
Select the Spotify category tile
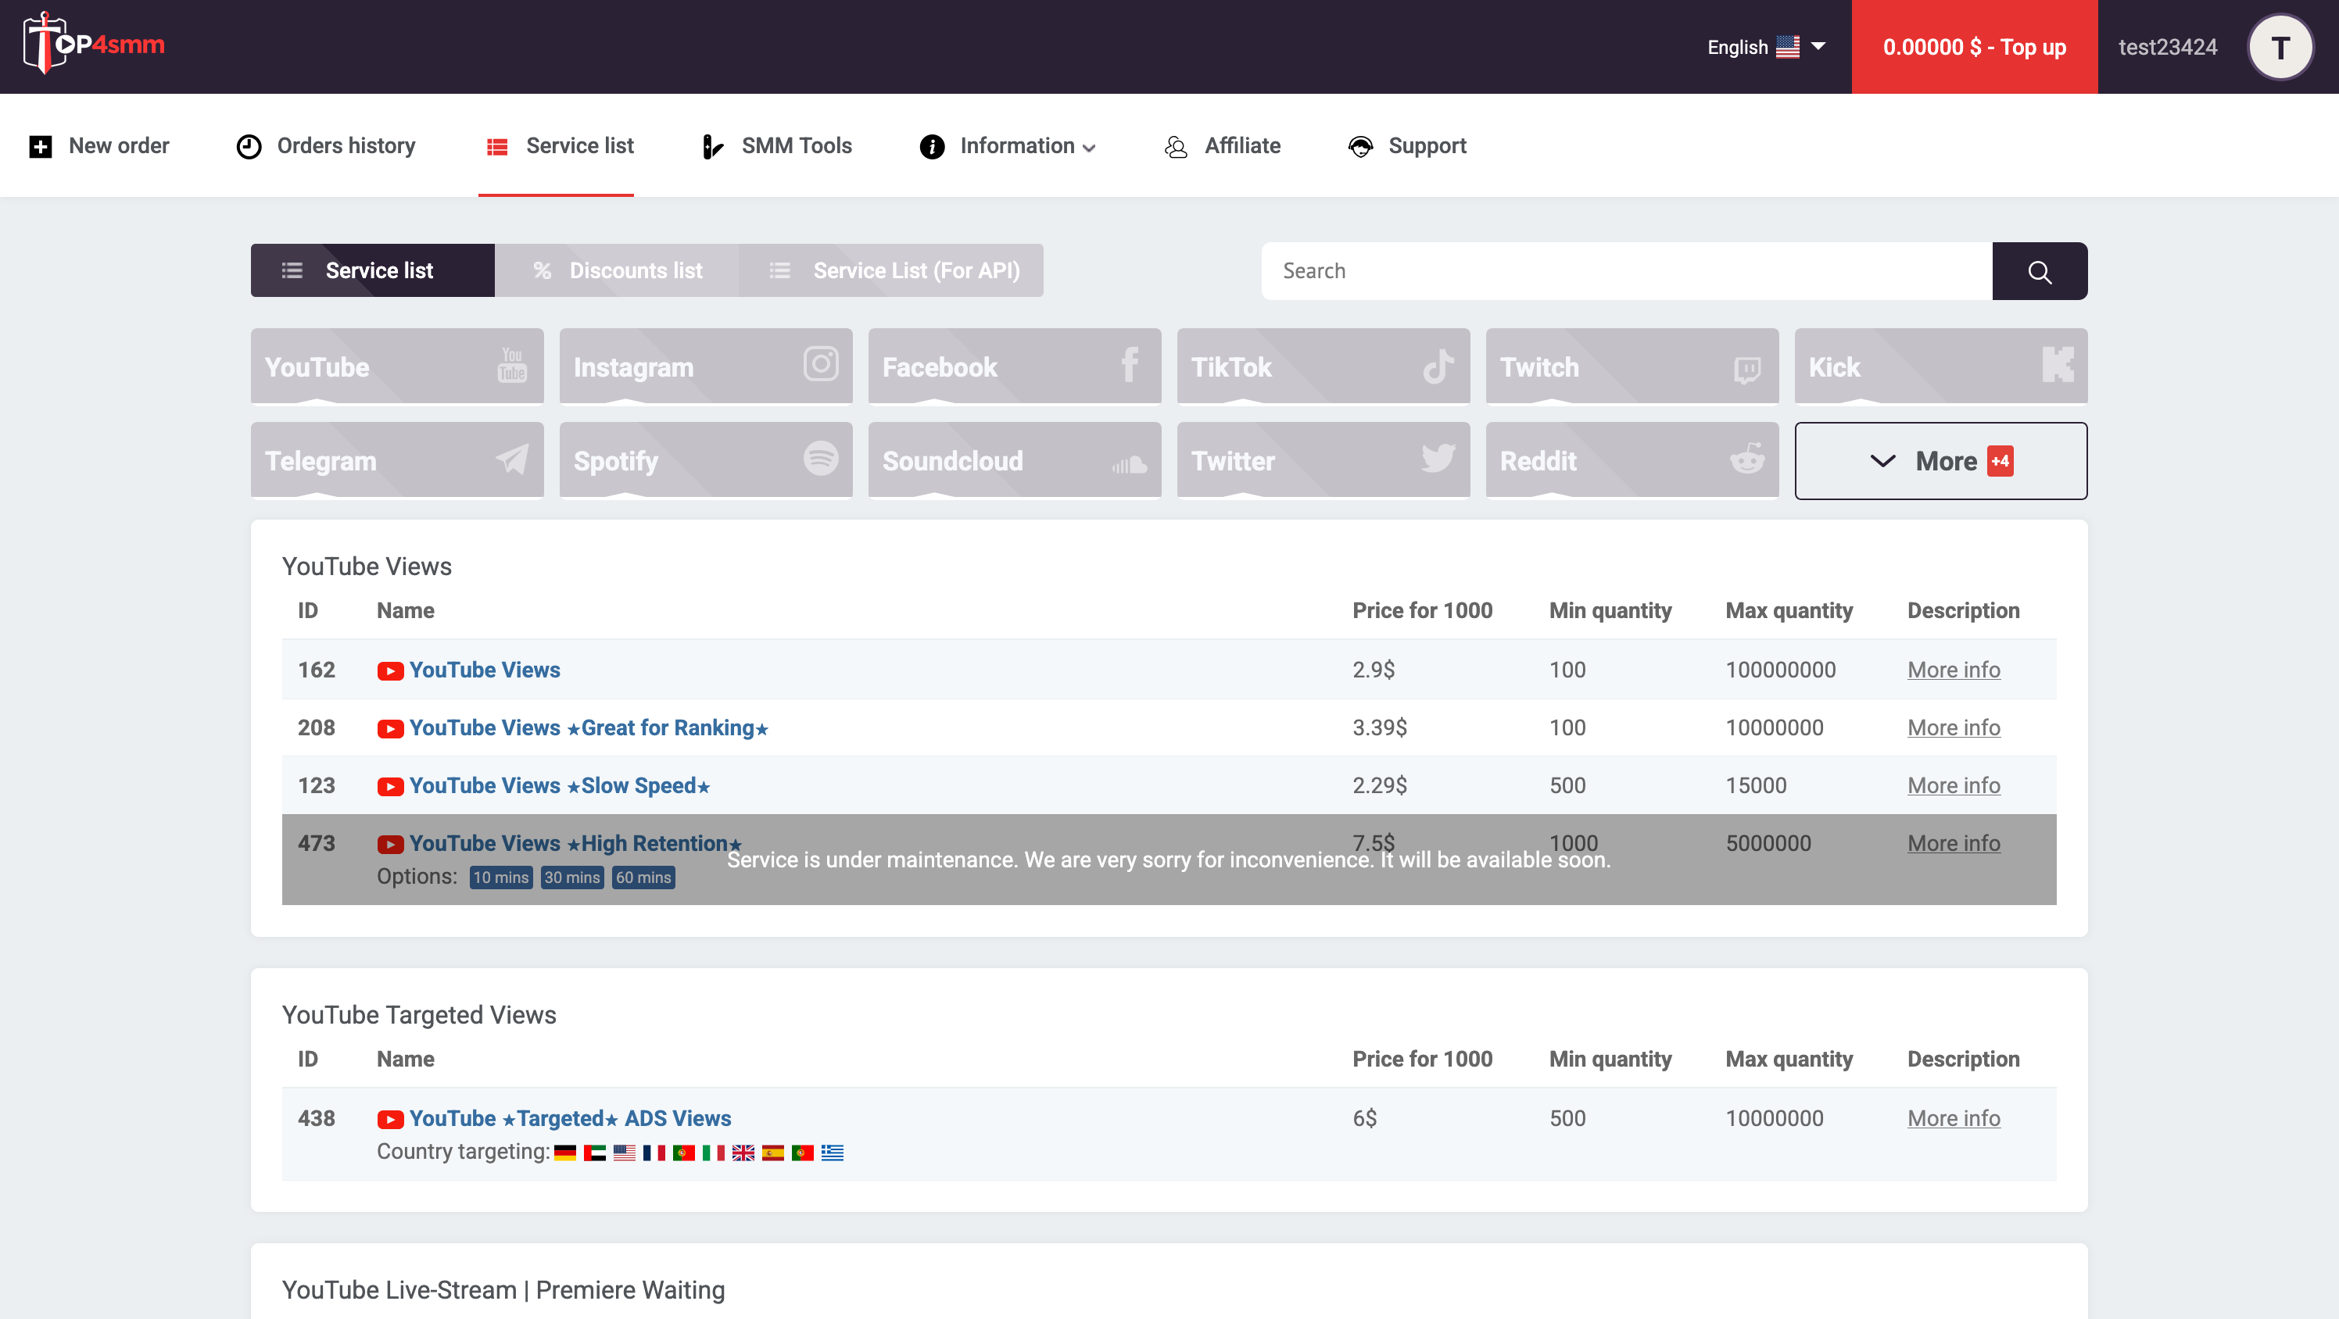[705, 460]
